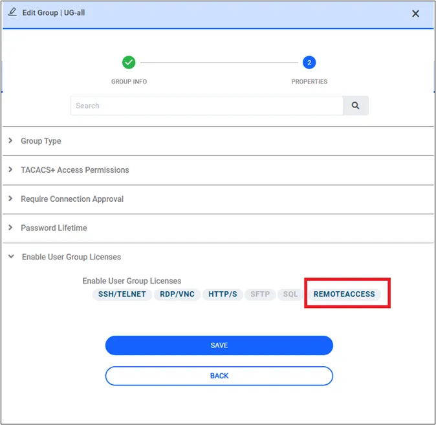The width and height of the screenshot is (436, 425).
Task: Select step 2 Properties circle
Action: (x=309, y=62)
